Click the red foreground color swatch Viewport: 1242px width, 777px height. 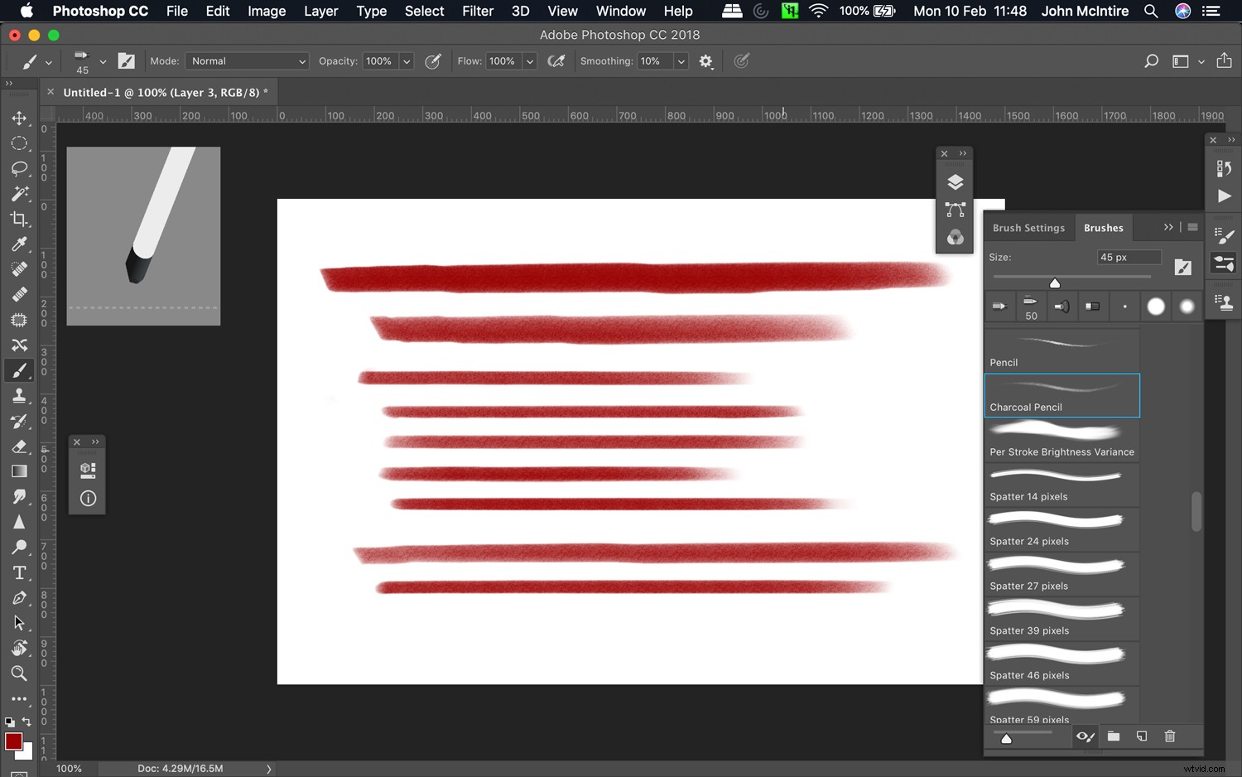tap(16, 742)
